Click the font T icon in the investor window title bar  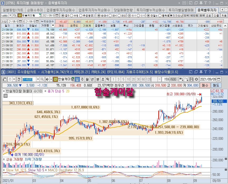tap(205, 3)
